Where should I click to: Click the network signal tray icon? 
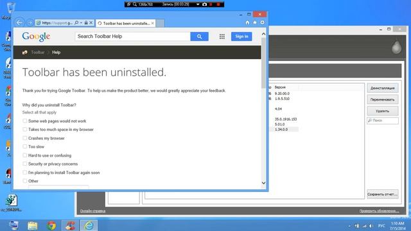[364, 226]
